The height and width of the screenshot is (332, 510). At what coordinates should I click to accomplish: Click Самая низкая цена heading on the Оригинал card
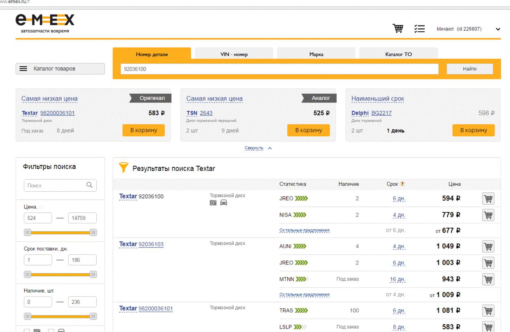pyautogui.click(x=49, y=99)
